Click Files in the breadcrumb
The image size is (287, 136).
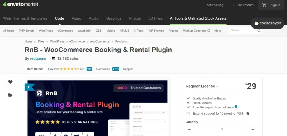pyautogui.click(x=41, y=41)
